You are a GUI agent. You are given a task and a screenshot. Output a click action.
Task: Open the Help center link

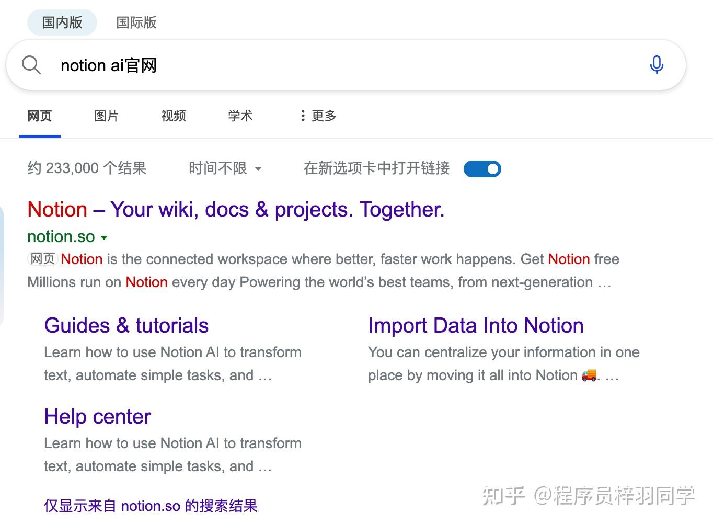(x=97, y=416)
